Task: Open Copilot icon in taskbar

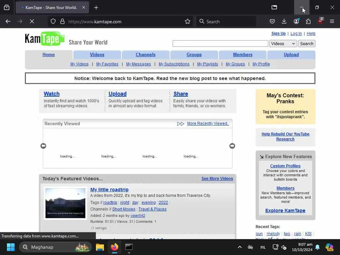Action: [x=329, y=247]
